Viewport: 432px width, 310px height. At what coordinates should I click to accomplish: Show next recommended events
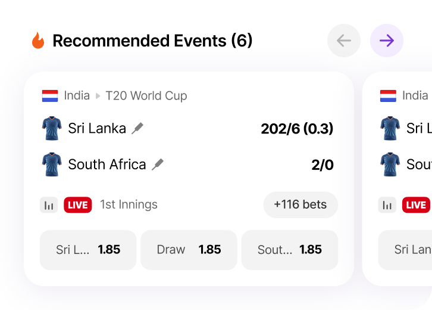(x=387, y=41)
